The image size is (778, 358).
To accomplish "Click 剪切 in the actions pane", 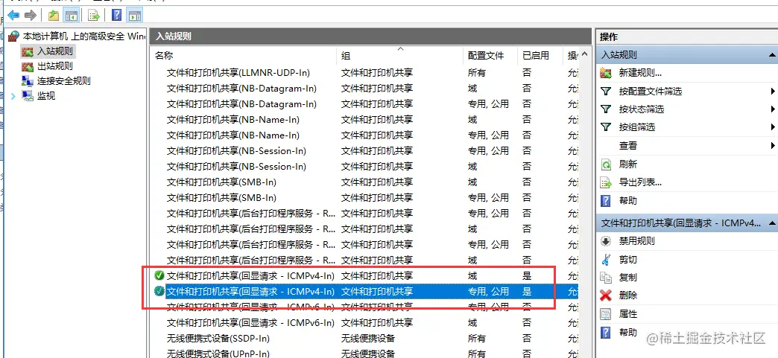I will pyautogui.click(x=627, y=260).
